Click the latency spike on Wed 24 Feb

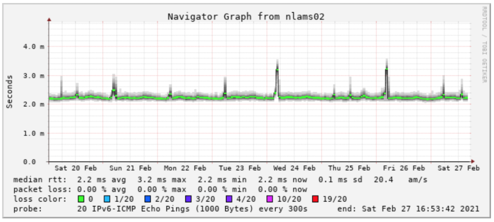point(277,70)
